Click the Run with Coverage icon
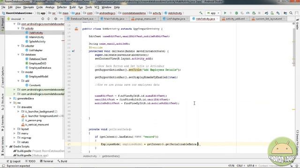Screen dimensions: 300x168 [x=242, y=13]
